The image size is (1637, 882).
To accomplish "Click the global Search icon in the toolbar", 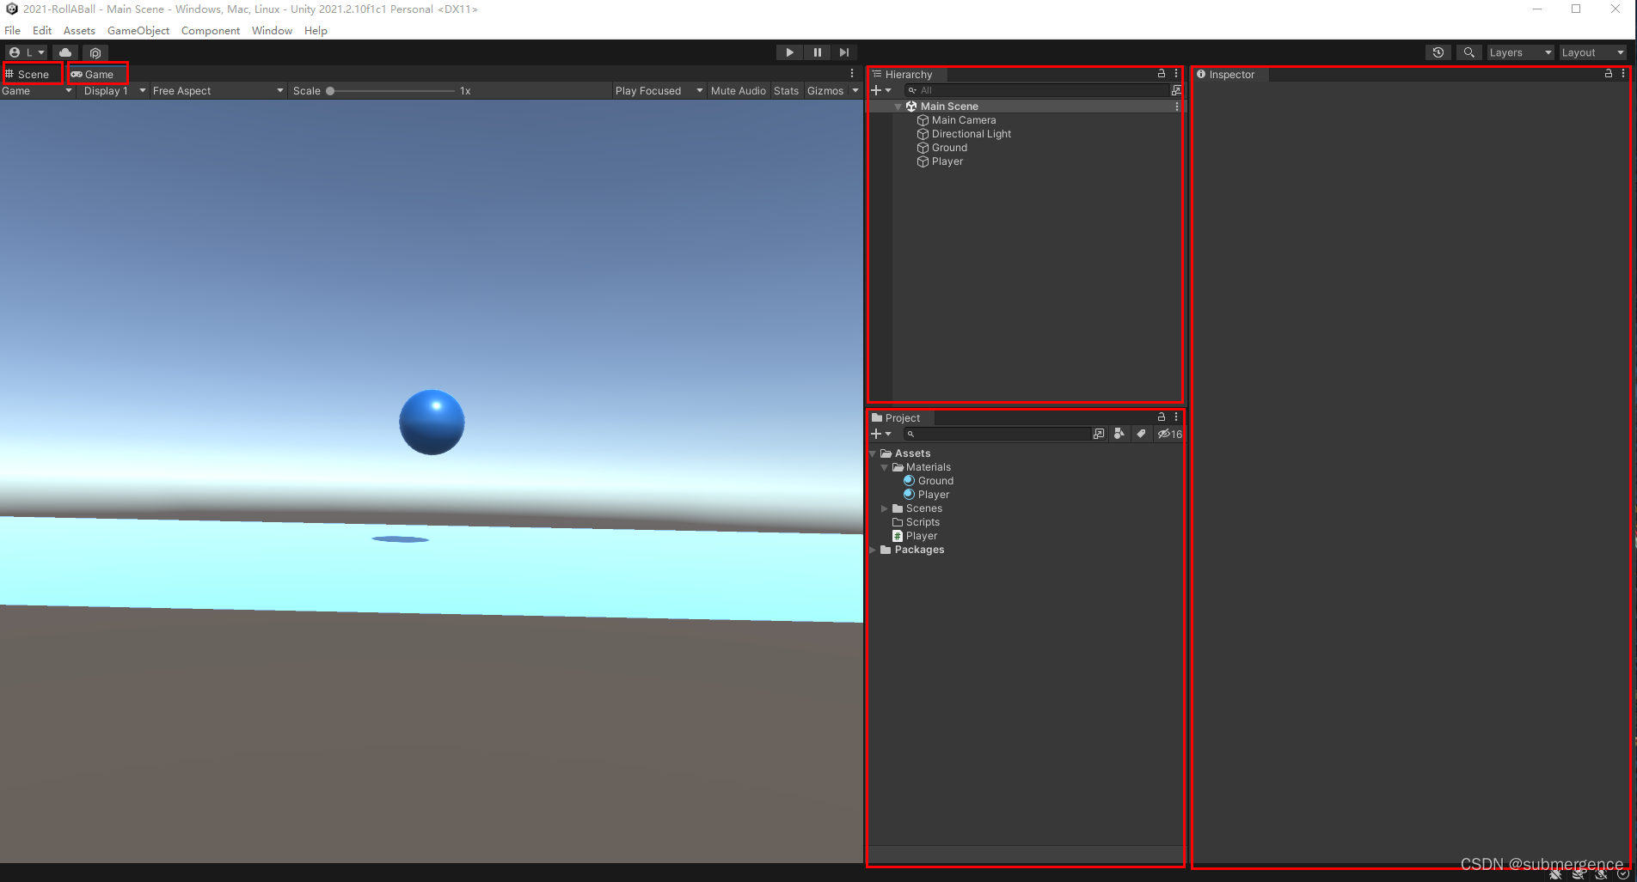I will [x=1468, y=52].
